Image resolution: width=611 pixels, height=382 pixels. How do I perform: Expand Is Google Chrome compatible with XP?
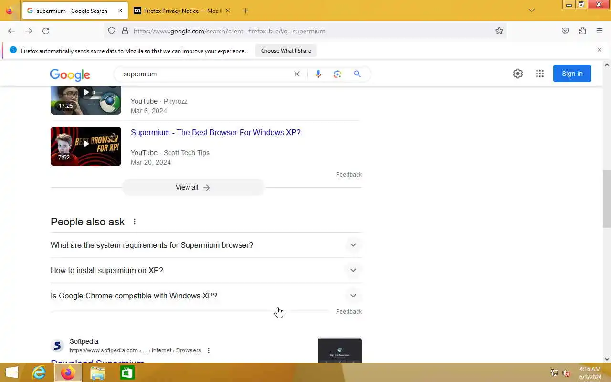pyautogui.click(x=206, y=296)
